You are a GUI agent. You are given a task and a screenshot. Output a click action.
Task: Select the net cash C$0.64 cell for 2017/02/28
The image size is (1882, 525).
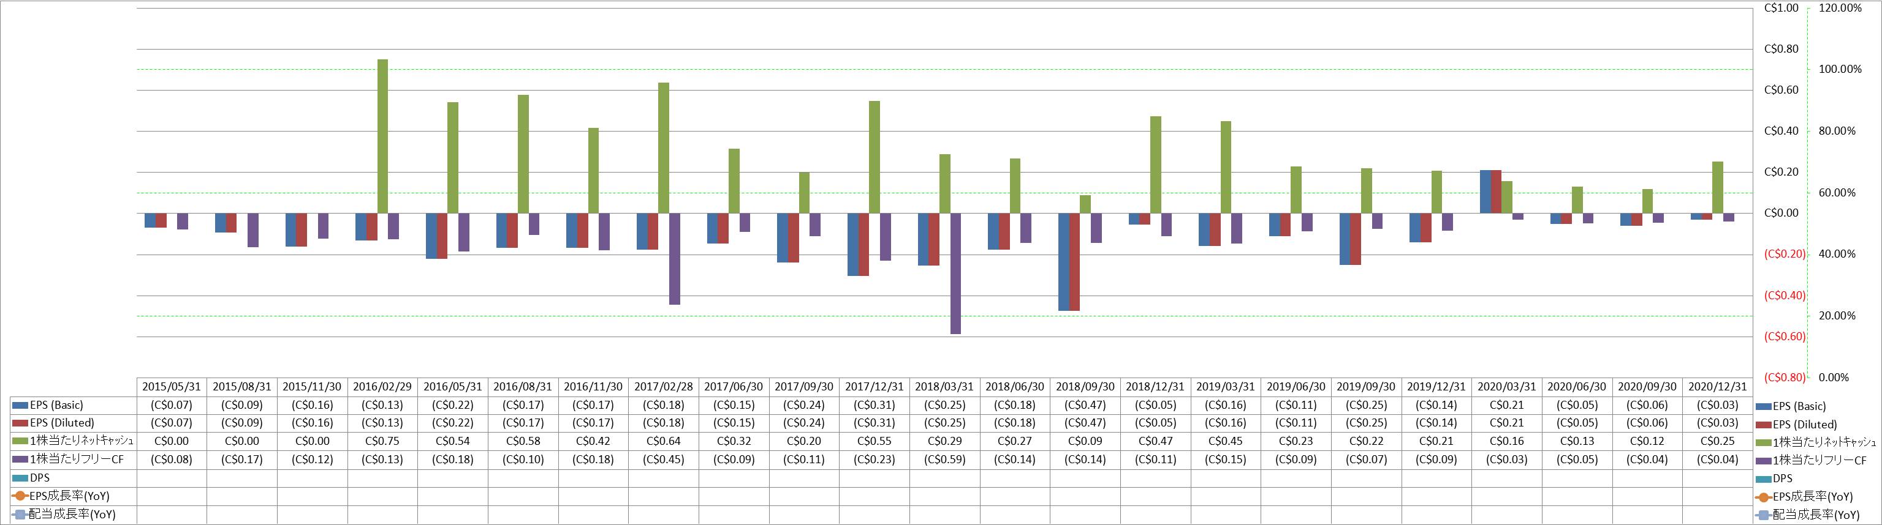(663, 441)
